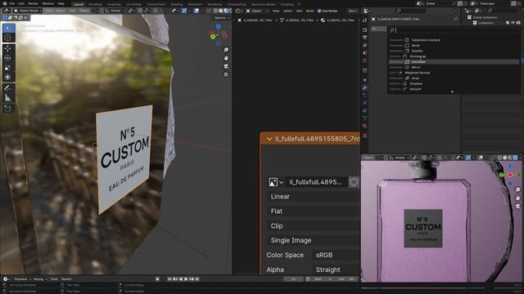Open the Render properties tab icon

tap(364, 29)
